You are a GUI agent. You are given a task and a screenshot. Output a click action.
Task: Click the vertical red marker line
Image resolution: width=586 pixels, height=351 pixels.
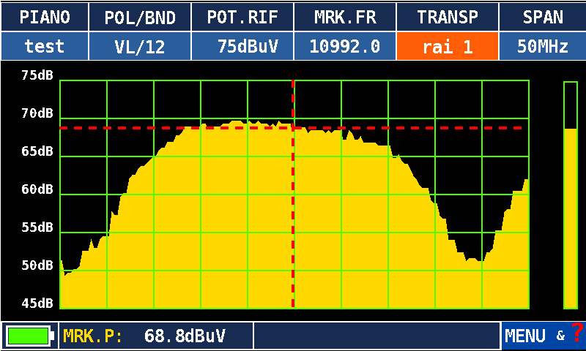[293, 194]
